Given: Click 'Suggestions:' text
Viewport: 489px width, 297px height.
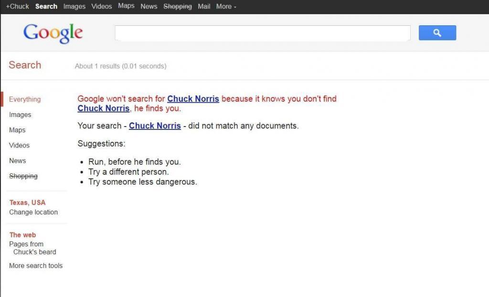Looking at the screenshot, I should click(101, 144).
